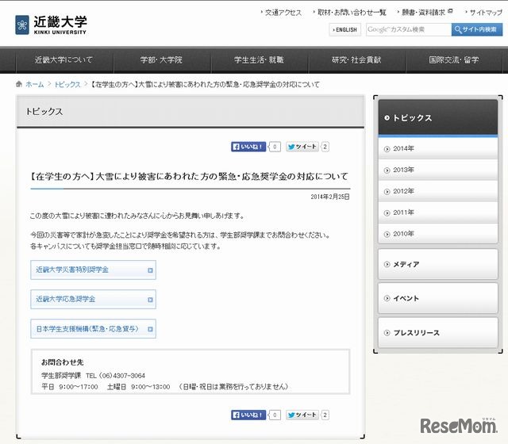Open 日本学生支援機構(緊急・応急貸与) link
508x444 pixels.
click(x=94, y=329)
